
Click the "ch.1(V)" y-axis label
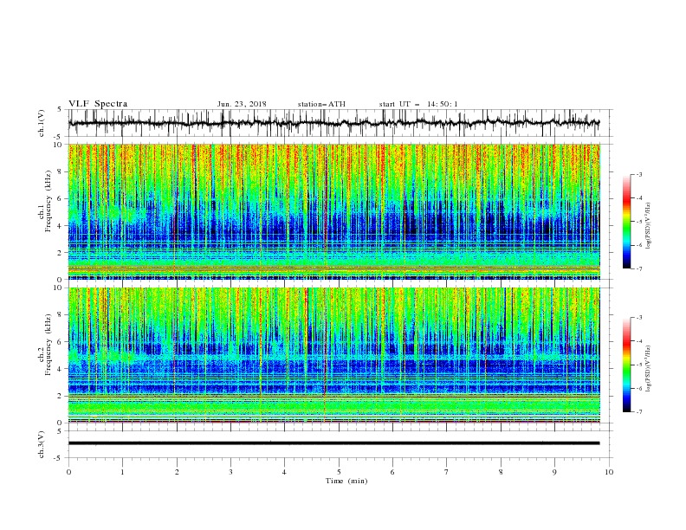(42, 123)
